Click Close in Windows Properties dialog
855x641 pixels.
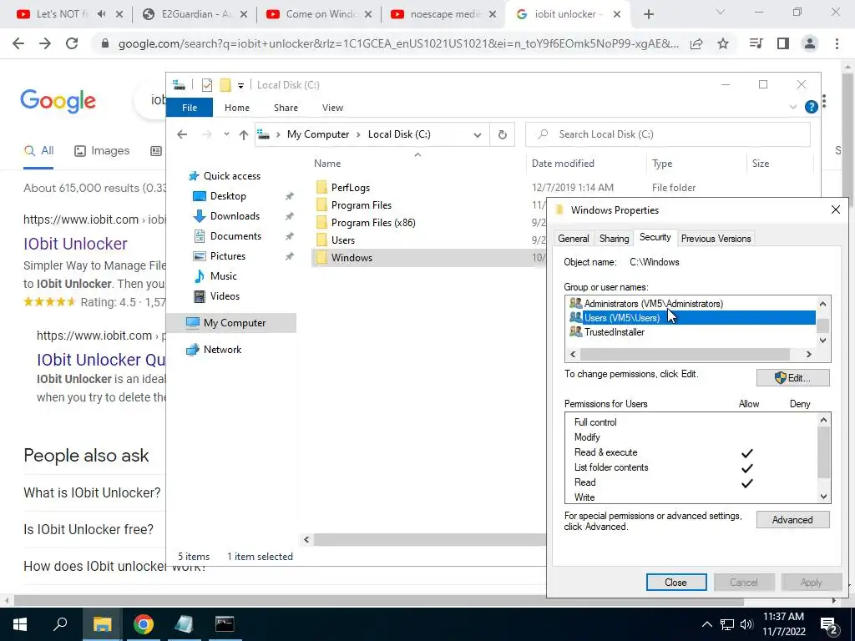(x=676, y=583)
